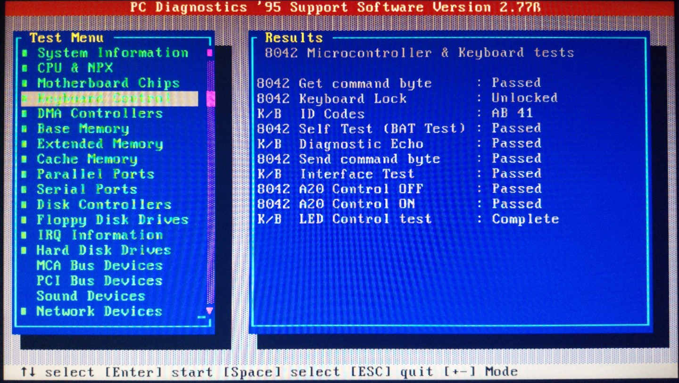Screen dimensions: 679x383
Task: Untick the square marker next to Base Memory
Action: point(24,129)
